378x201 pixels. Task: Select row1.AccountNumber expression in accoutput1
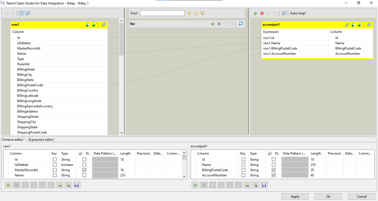(x=295, y=54)
